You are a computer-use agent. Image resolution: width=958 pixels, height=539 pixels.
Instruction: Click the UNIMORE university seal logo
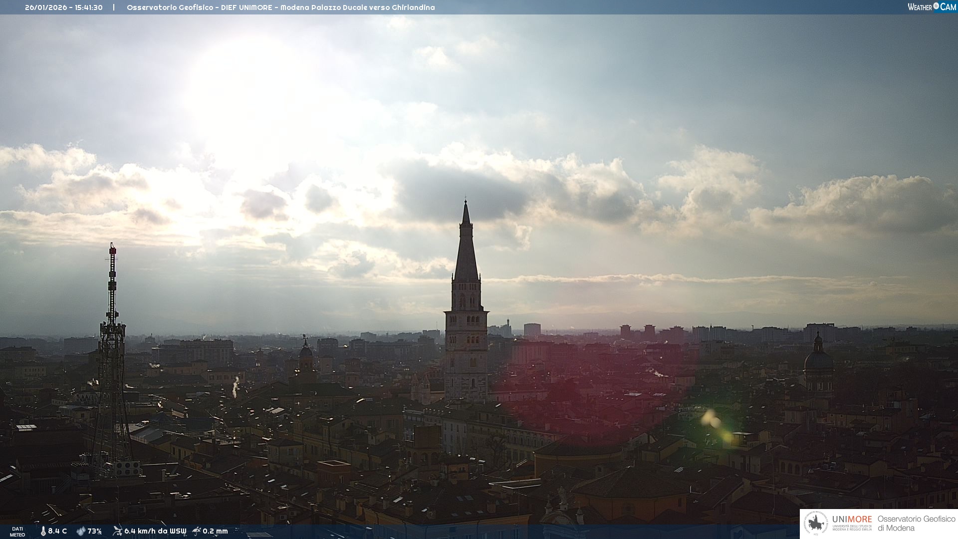pos(816,524)
